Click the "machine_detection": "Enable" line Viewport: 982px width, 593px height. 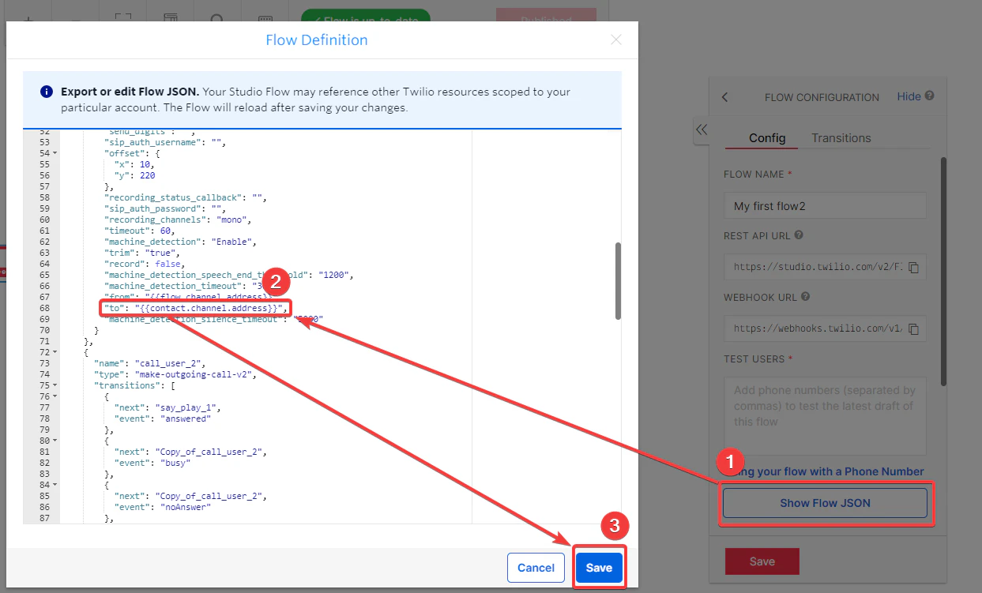point(181,242)
